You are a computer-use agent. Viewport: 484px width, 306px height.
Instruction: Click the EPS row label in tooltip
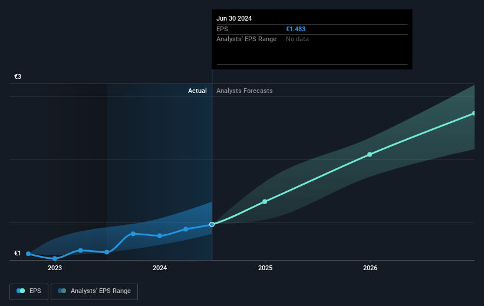click(222, 29)
